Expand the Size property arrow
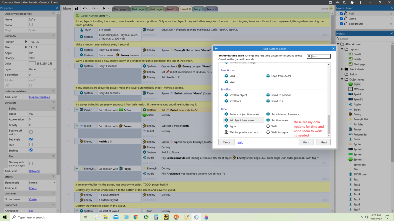Viewport: 394px width, 221px height. (x=26, y=47)
